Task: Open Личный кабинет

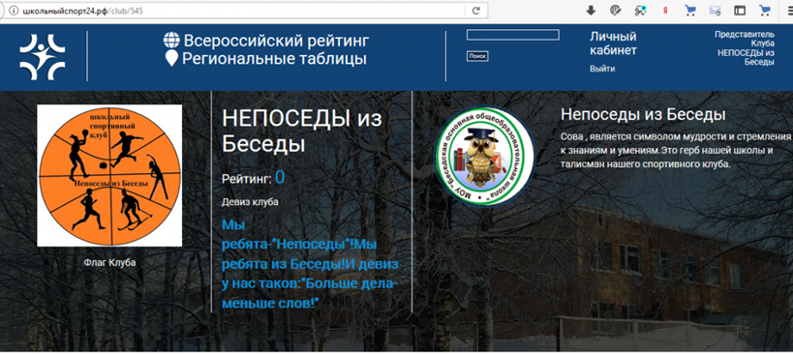Action: pos(613,44)
